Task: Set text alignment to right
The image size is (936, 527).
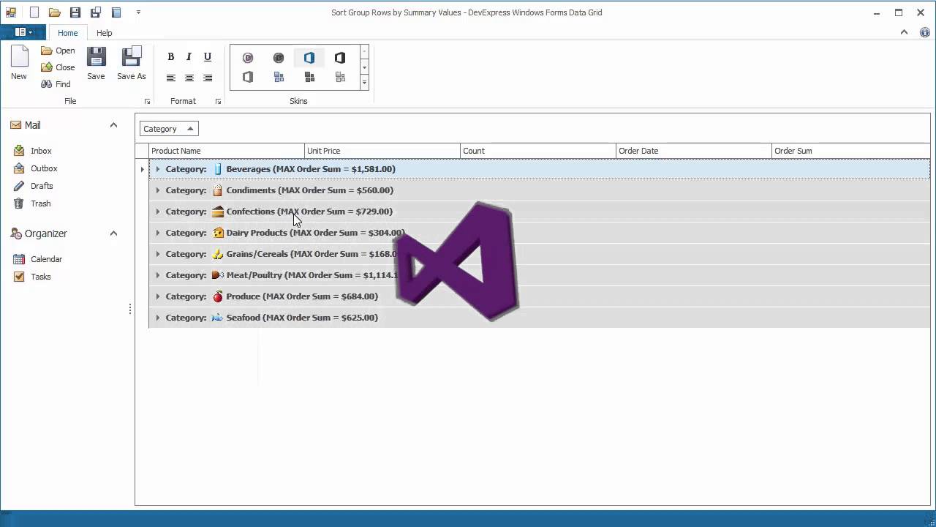Action: [x=208, y=78]
